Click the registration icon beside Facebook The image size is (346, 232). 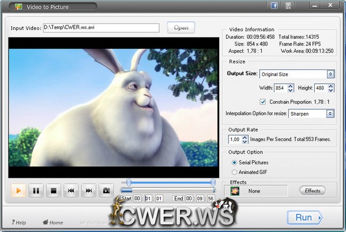click(x=287, y=6)
